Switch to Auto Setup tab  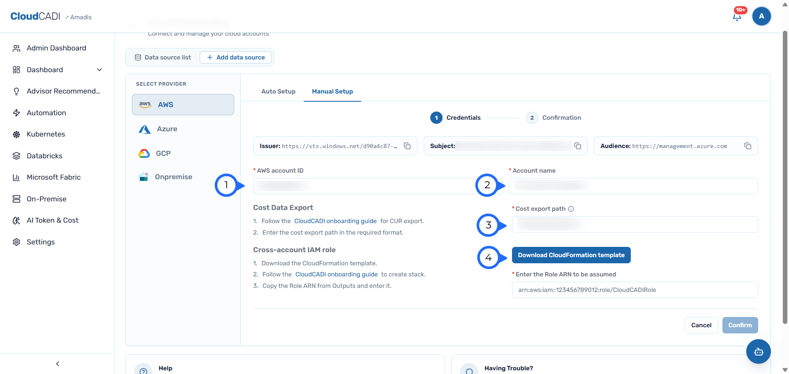pos(278,91)
